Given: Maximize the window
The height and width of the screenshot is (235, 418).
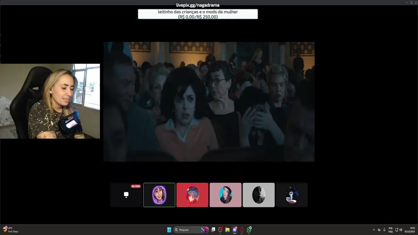Looking at the screenshot, I should pyautogui.click(x=411, y=2).
